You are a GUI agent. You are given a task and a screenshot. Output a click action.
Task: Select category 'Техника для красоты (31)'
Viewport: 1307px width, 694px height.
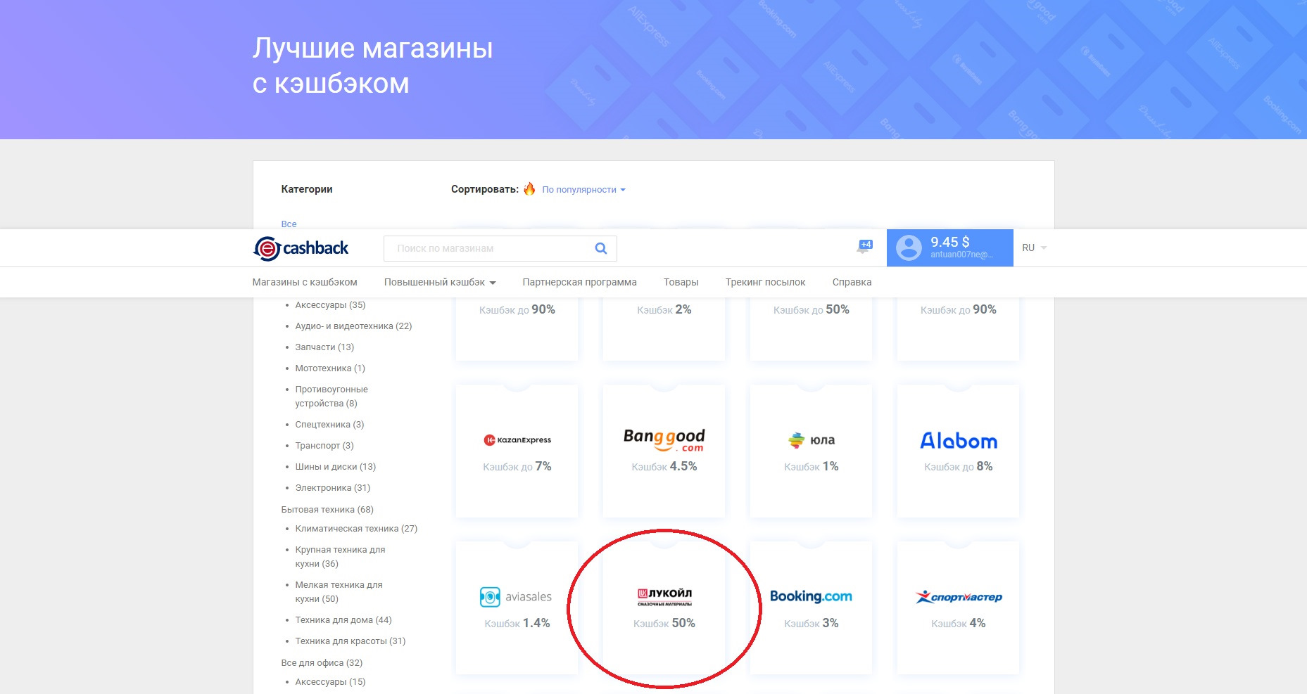click(x=351, y=641)
